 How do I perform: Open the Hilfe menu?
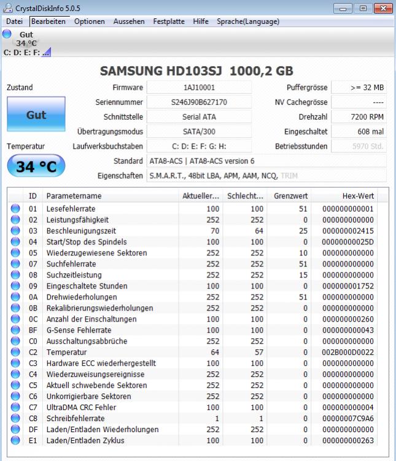click(201, 21)
